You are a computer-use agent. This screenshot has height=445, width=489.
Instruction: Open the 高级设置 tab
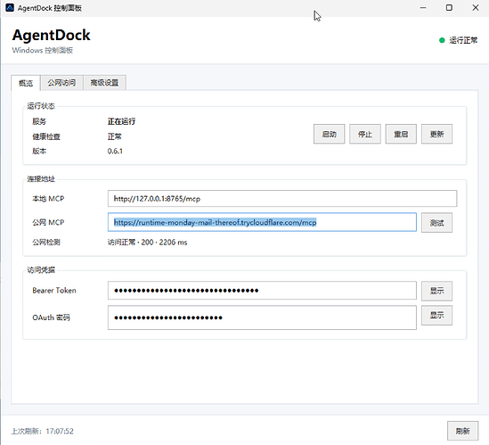104,83
